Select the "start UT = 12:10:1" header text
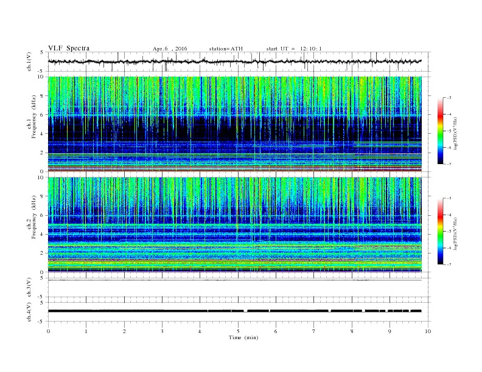Screen dimensions: 482x372 294,49
